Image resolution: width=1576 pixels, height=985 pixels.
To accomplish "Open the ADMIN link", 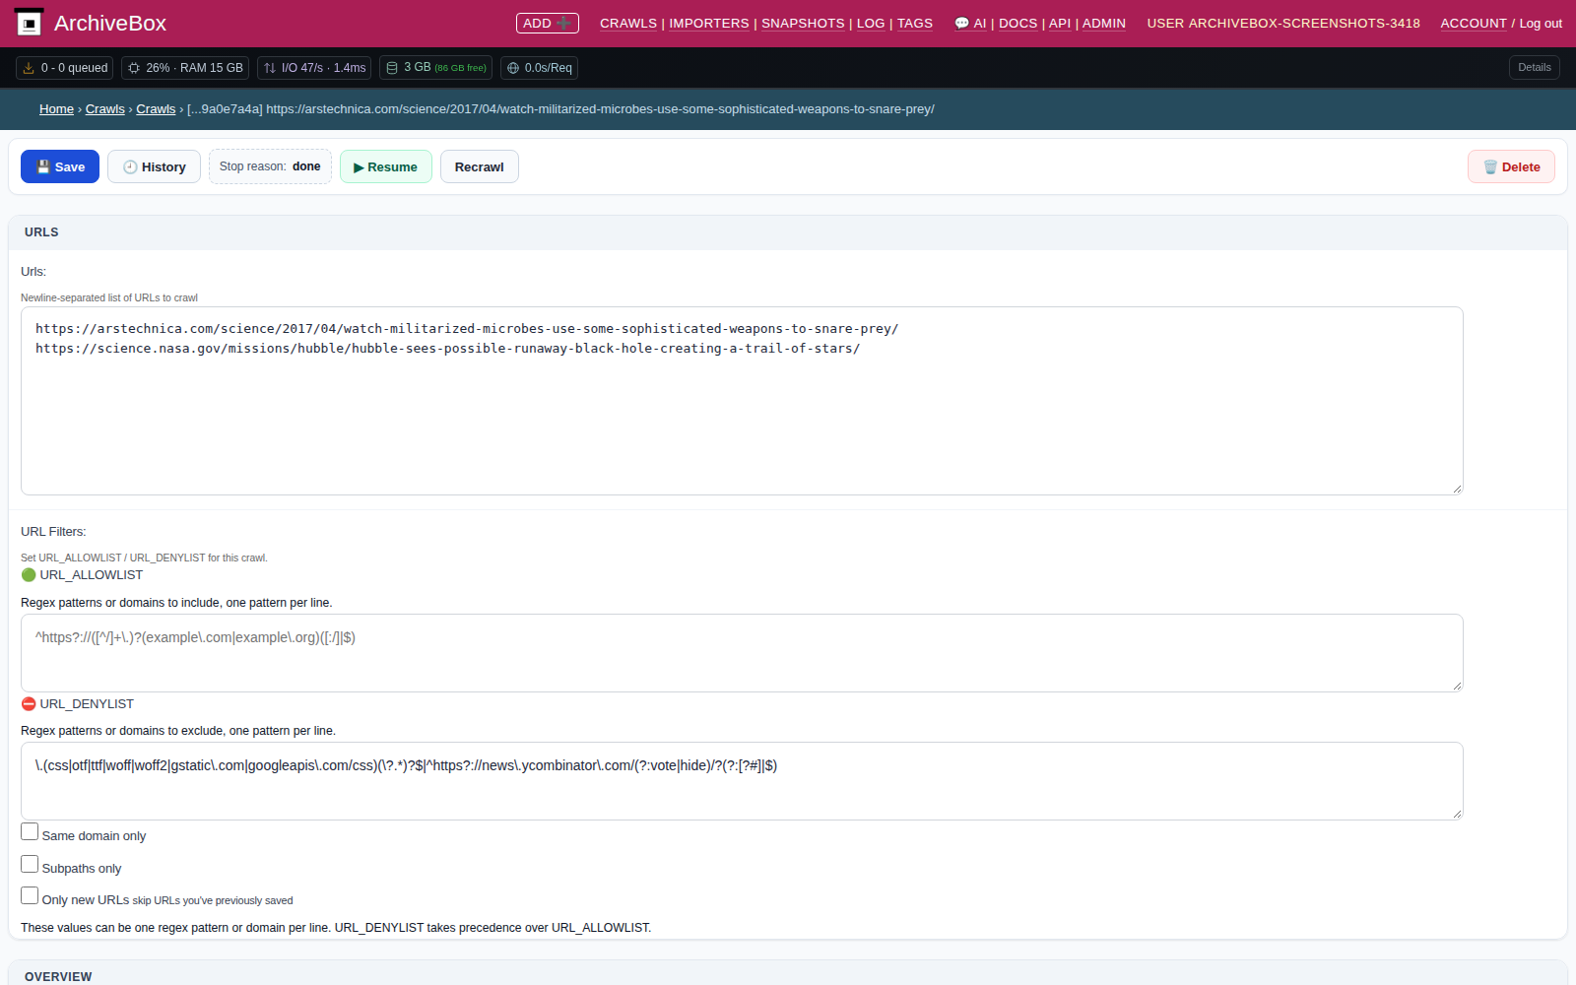I will tap(1104, 23).
